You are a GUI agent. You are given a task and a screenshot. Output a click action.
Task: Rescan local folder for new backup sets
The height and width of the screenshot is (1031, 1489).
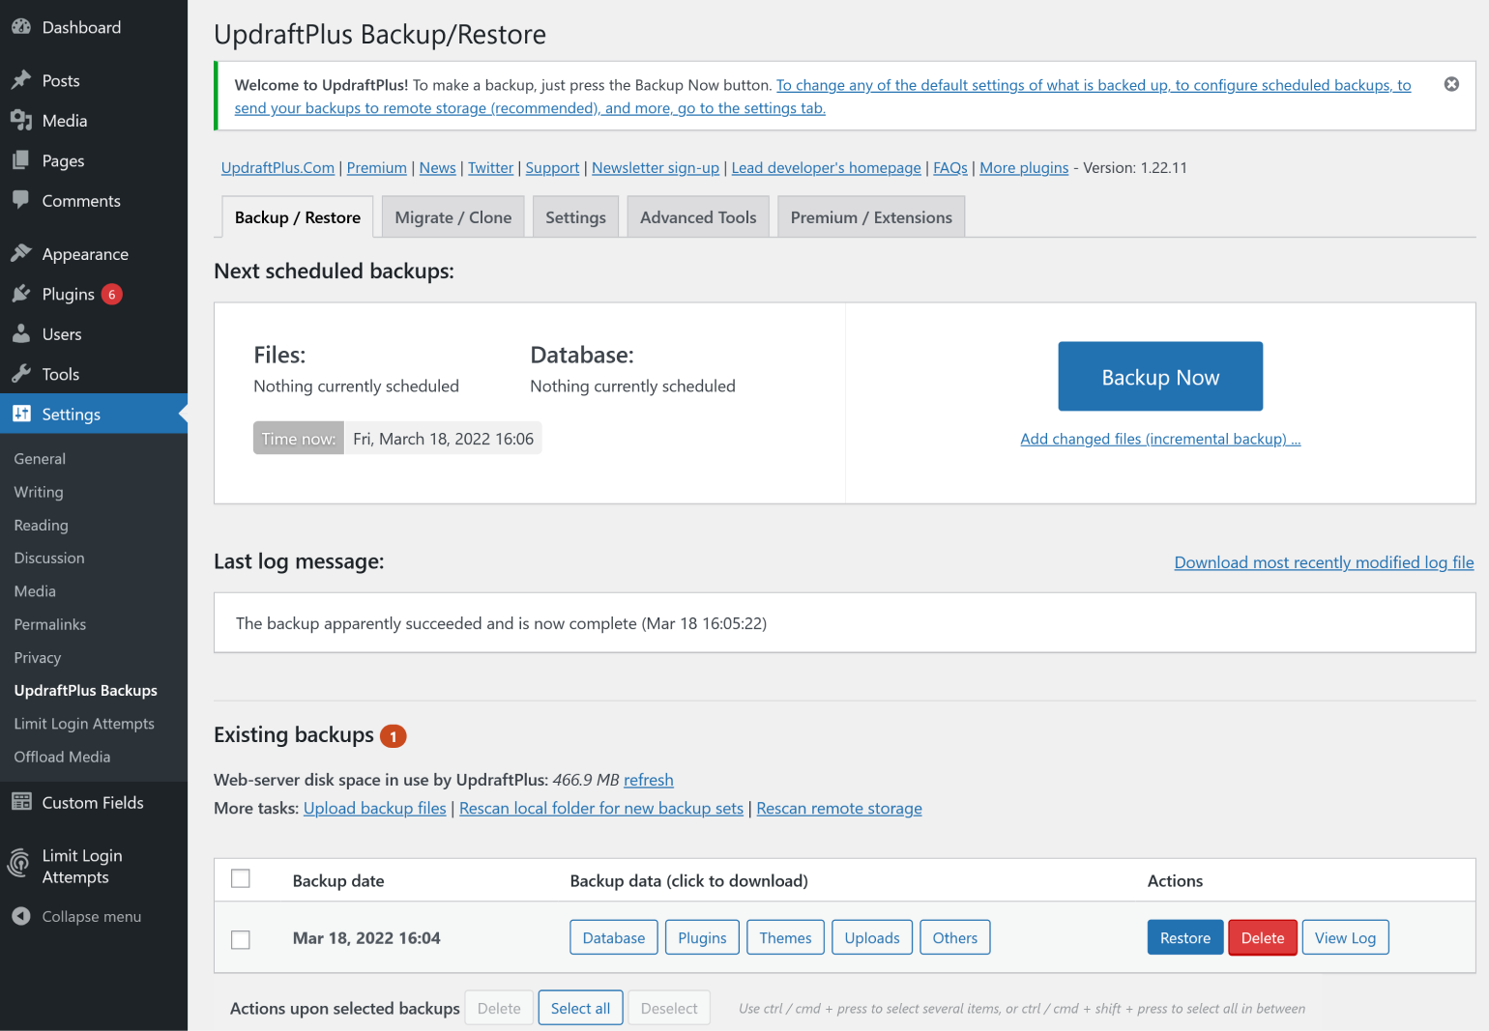pyautogui.click(x=601, y=808)
